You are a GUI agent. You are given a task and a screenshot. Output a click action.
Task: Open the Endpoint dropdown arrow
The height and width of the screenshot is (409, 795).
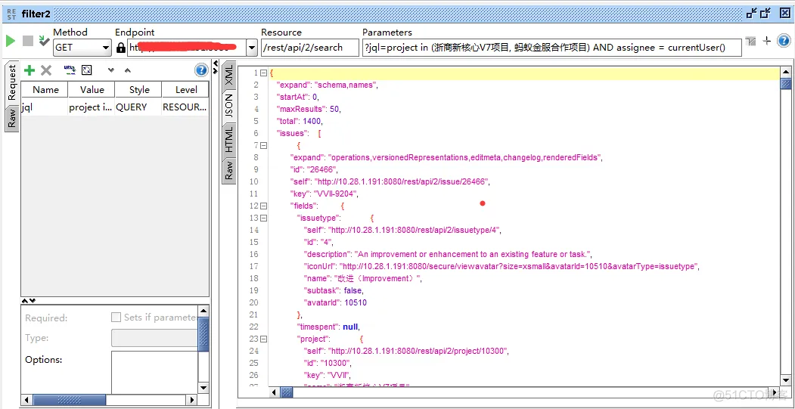251,48
